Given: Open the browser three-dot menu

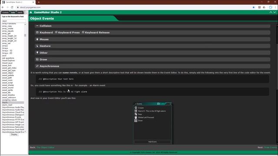Looking at the screenshot, I should click(x=275, y=7).
